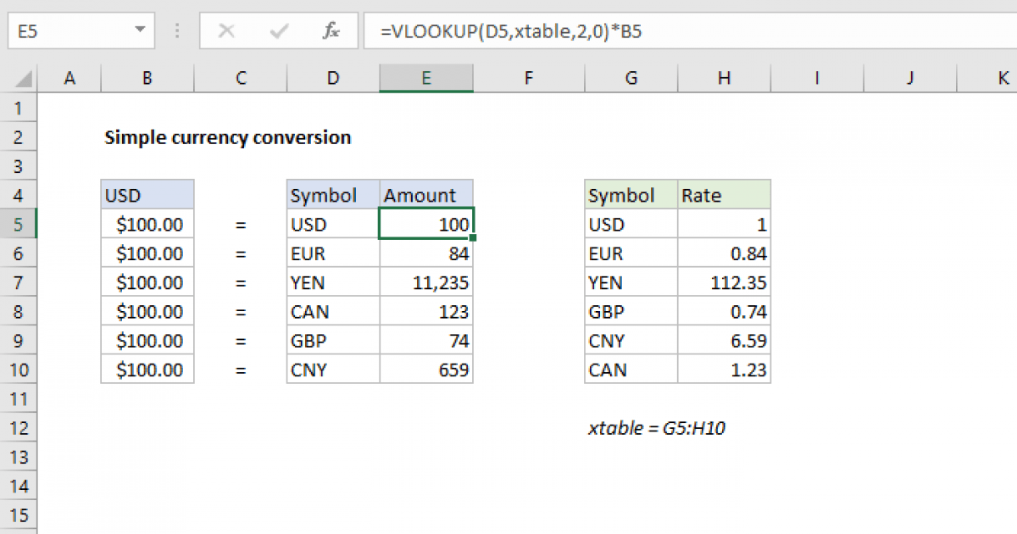The height and width of the screenshot is (534, 1017).
Task: Click the Insert Function (fx) icon
Action: [x=331, y=31]
